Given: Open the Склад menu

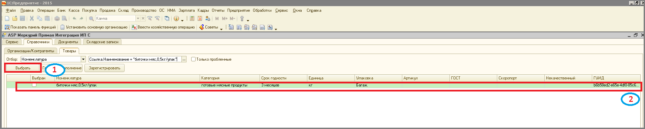Looking at the screenshot, I should pos(123,10).
